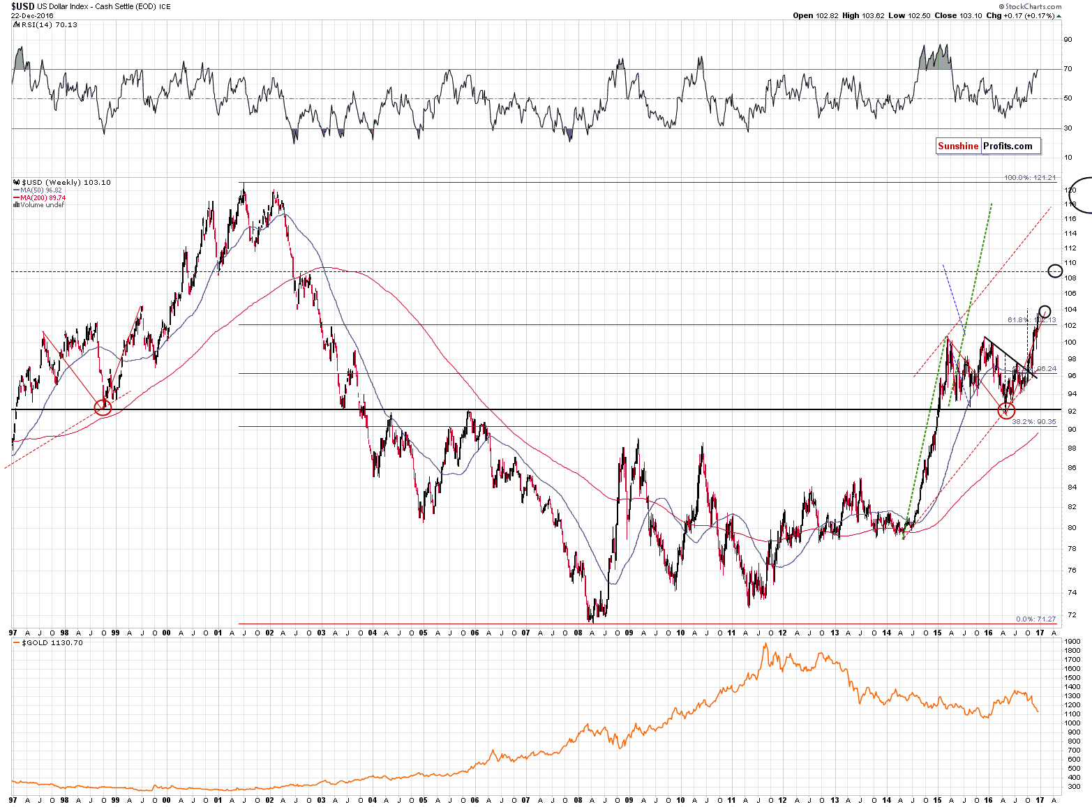Click the 108 tick on the USD price axis
1092x807 pixels.
pyautogui.click(x=1070, y=278)
